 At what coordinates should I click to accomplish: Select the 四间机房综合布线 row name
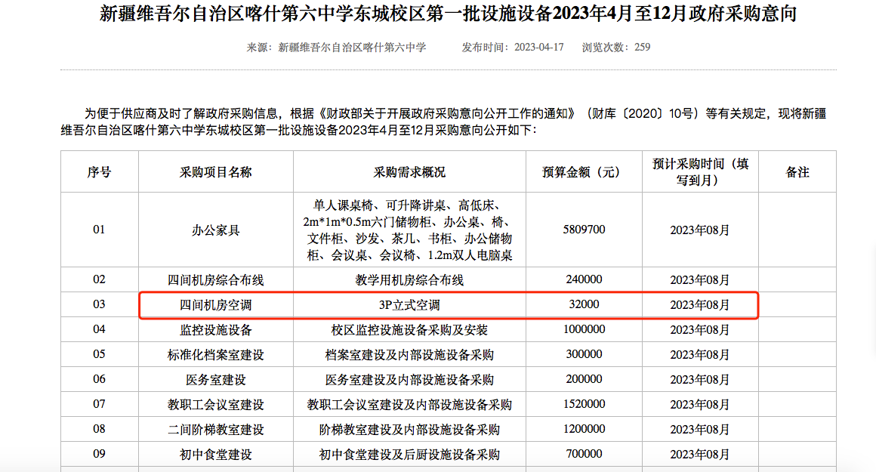pyautogui.click(x=215, y=279)
